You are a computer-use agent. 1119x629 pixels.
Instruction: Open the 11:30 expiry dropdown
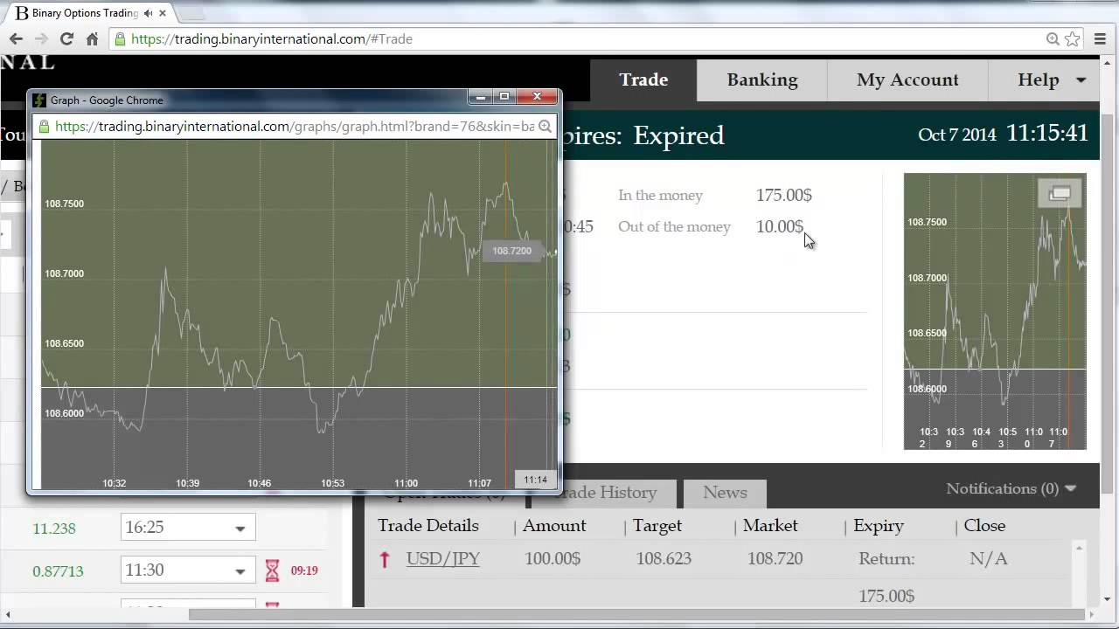click(188, 570)
